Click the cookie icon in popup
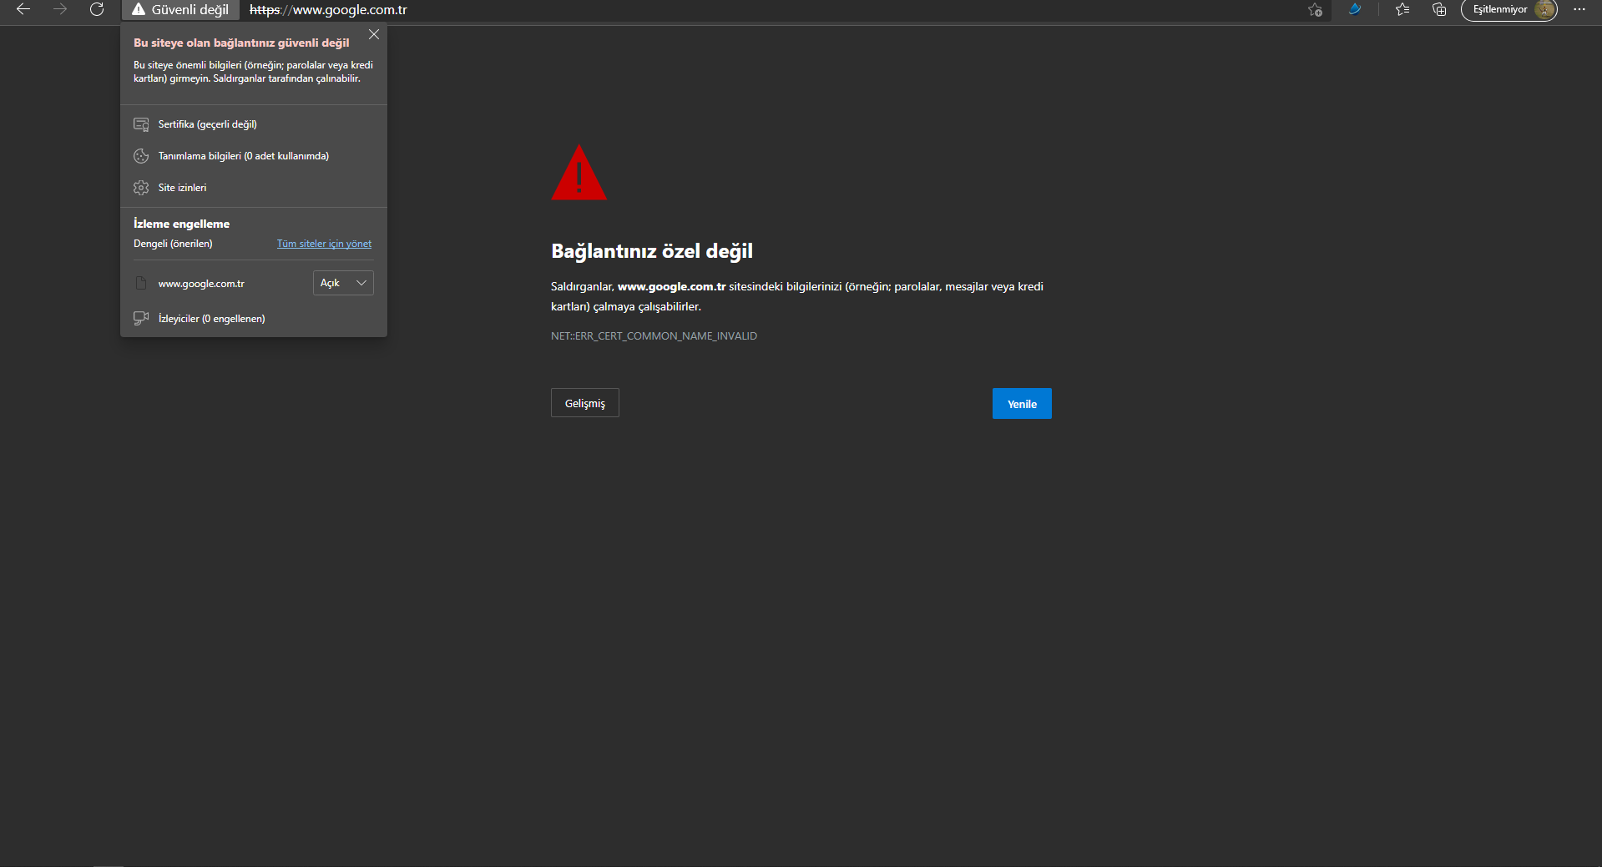 pyautogui.click(x=141, y=156)
